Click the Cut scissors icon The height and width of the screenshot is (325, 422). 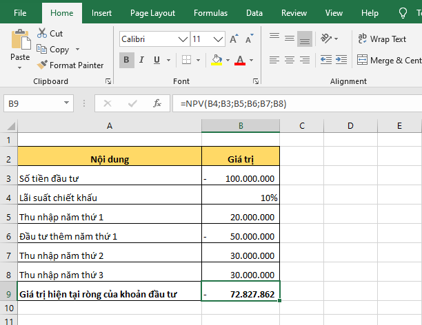[x=41, y=33]
